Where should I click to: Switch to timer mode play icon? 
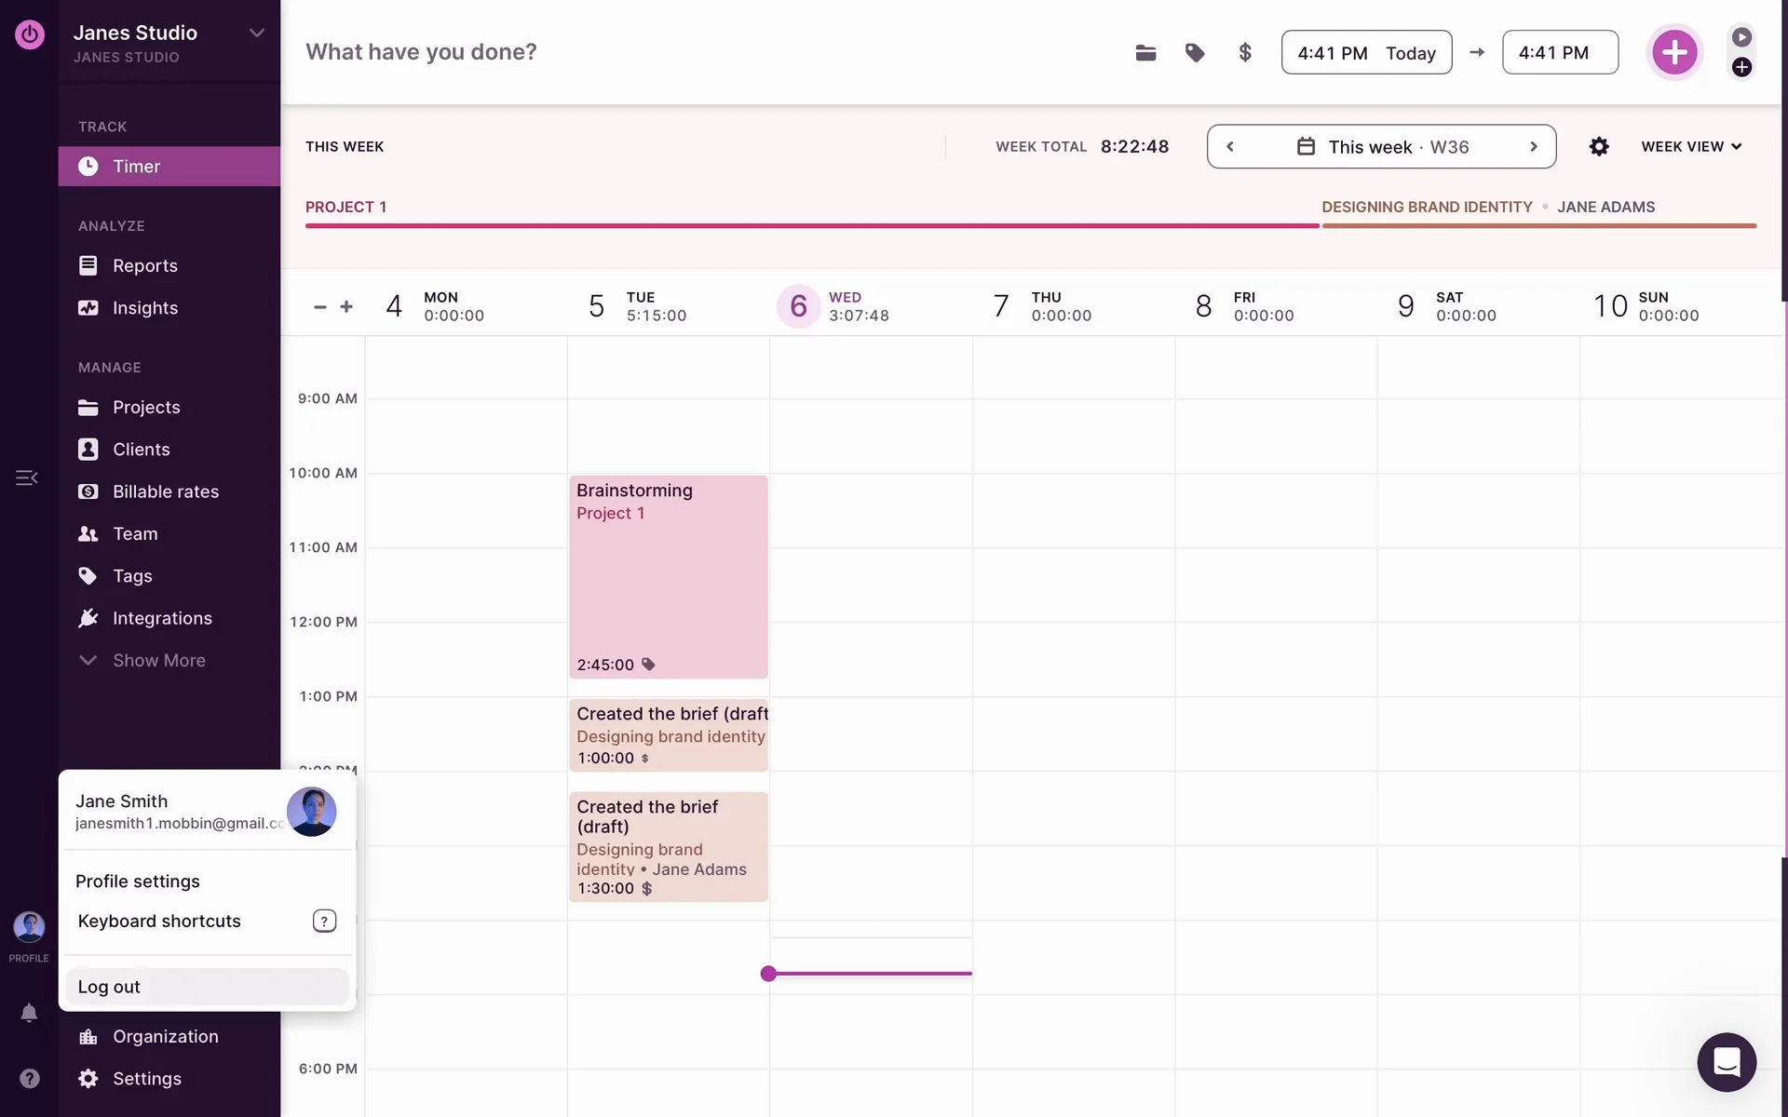pyautogui.click(x=1741, y=37)
